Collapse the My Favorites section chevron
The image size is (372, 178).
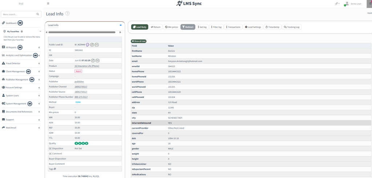(40, 31)
